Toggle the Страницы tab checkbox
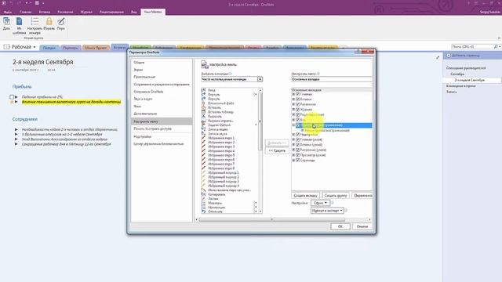Screen dimensions: 502x282 point(298,160)
